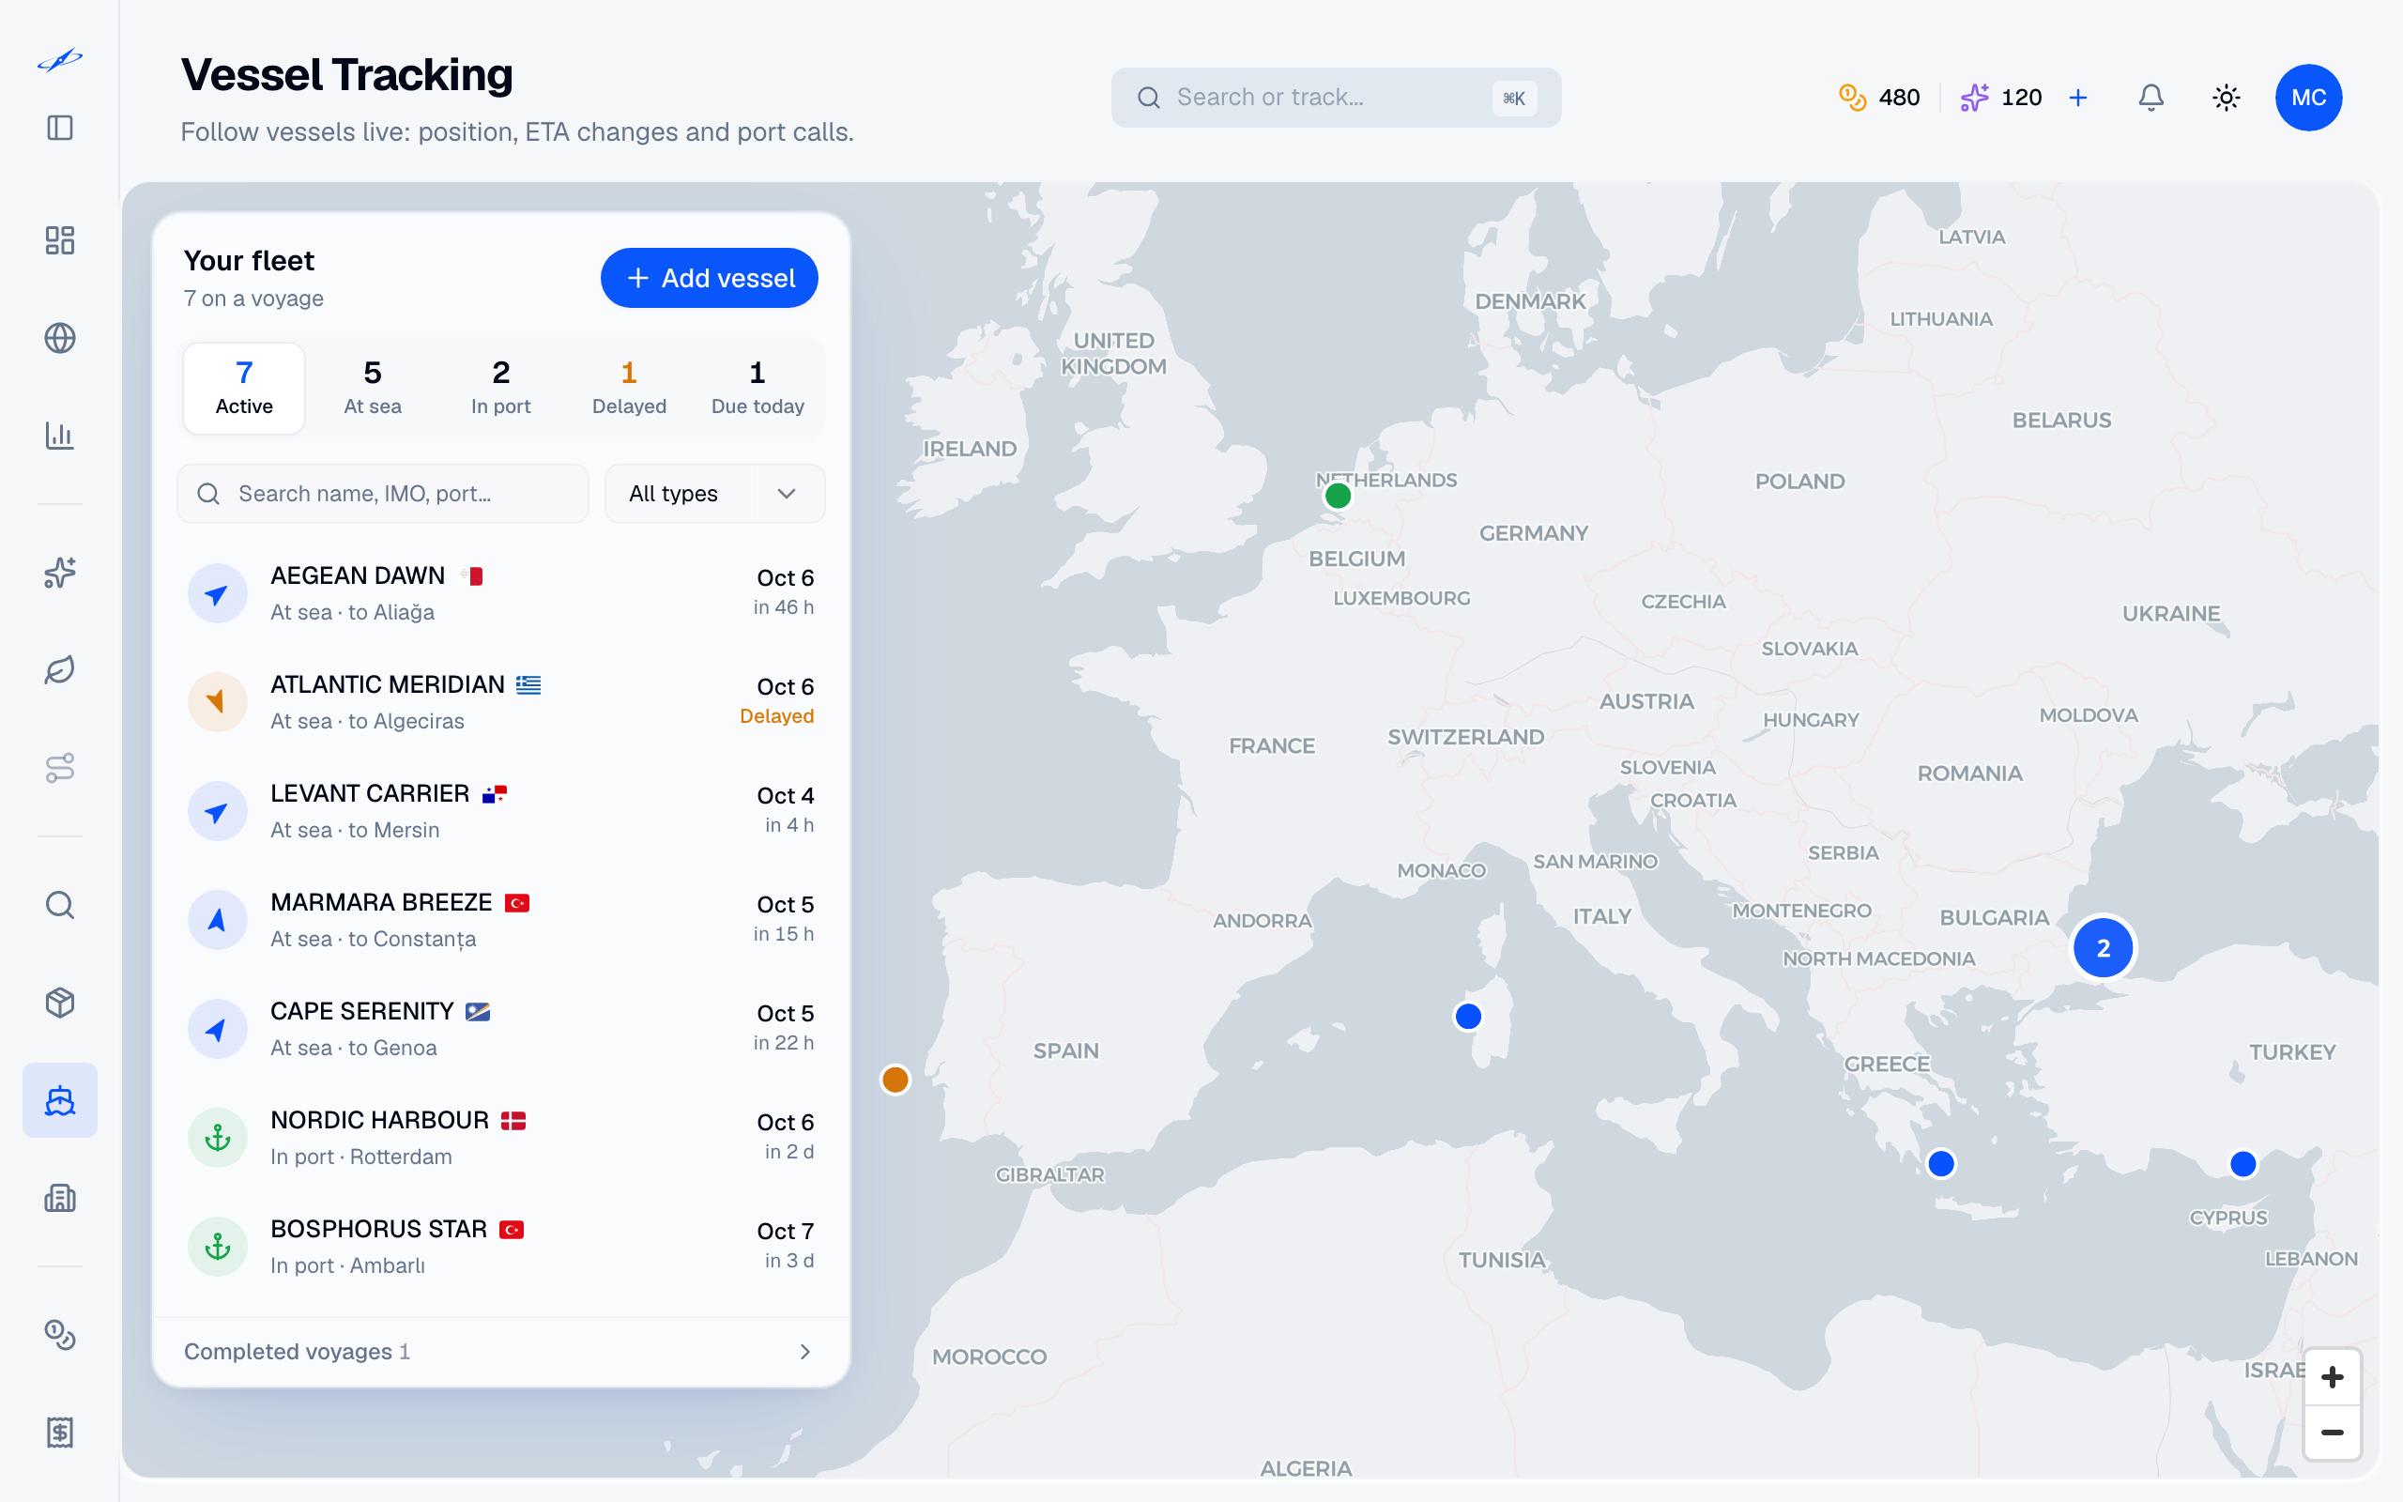
Task: Open the bar chart analytics icon
Action: pos(59,435)
